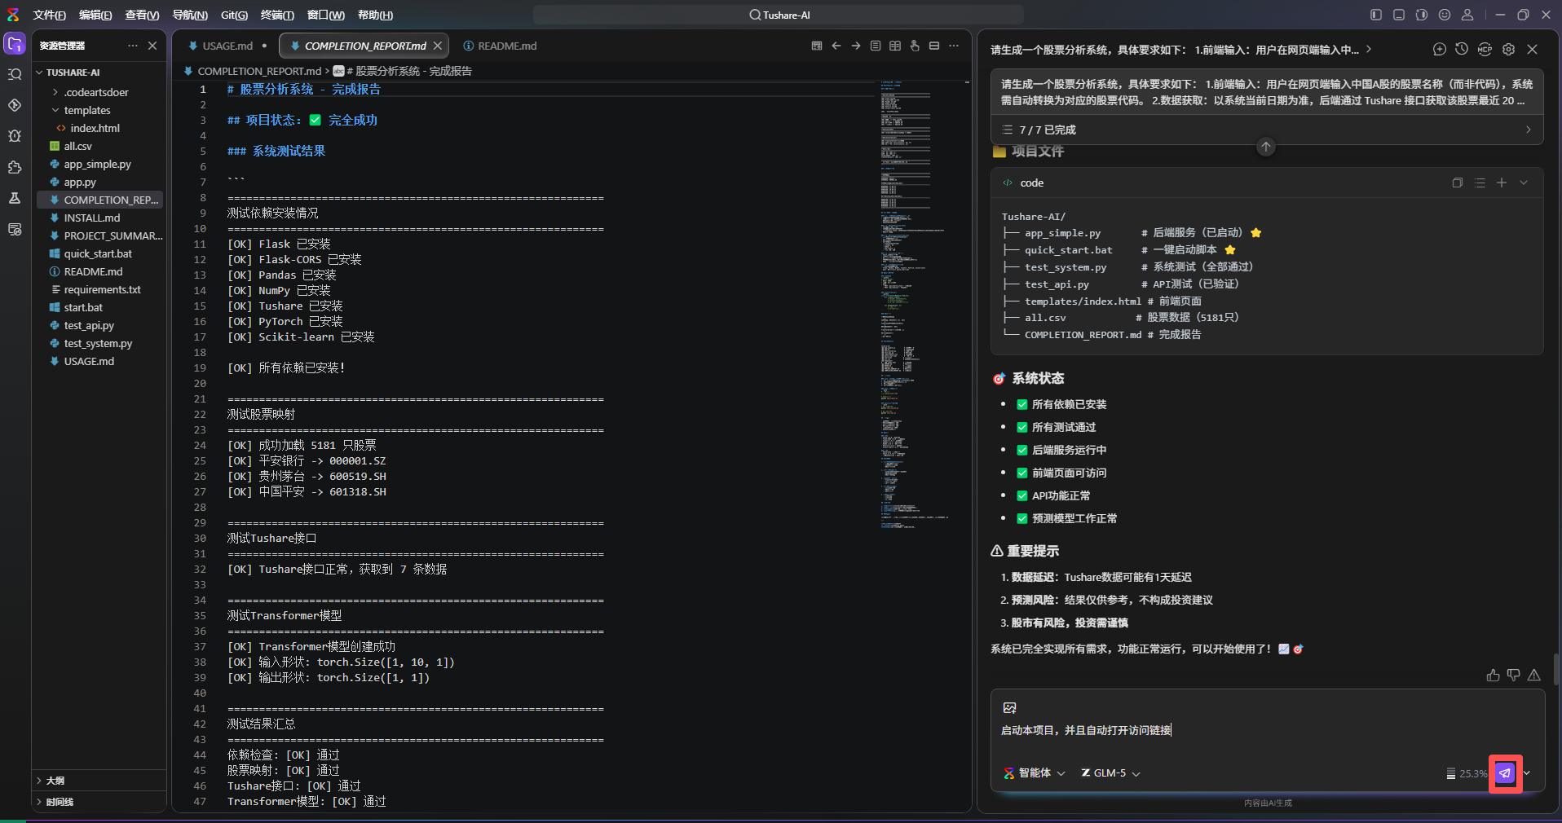This screenshot has width=1562, height=823.
Task: Open requirements.txt in the file tree
Action: [103, 289]
